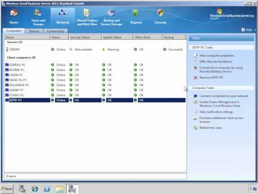Sort by the Name column header
The height and width of the screenshot is (194, 258).
click(x=27, y=37)
